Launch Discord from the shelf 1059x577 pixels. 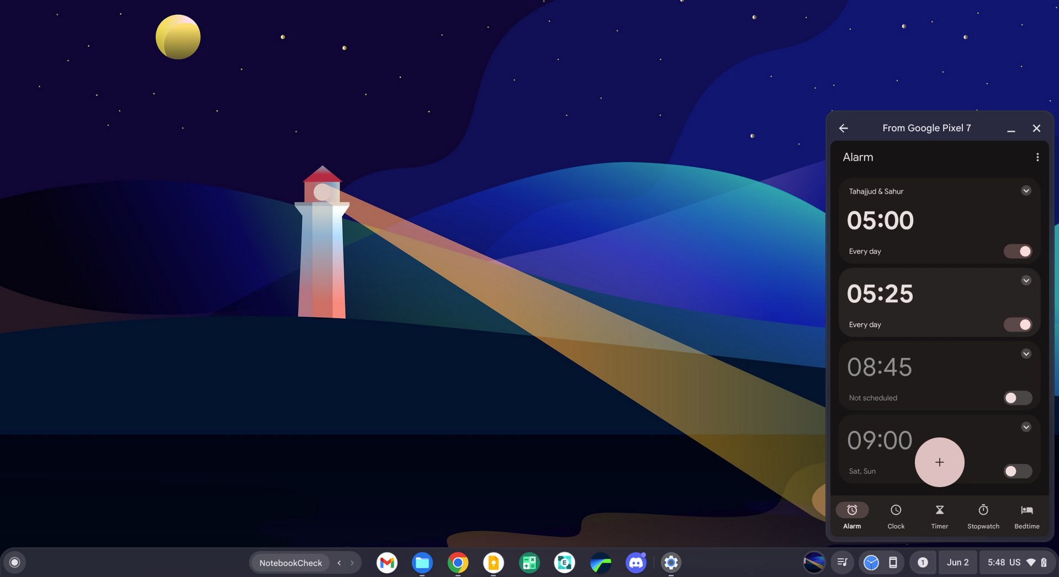tap(636, 563)
